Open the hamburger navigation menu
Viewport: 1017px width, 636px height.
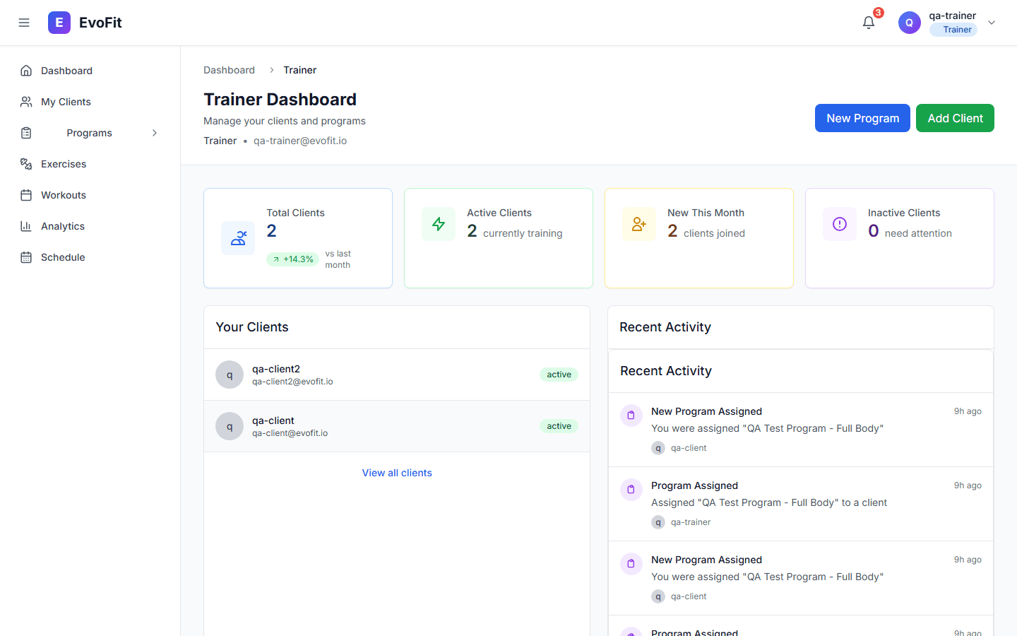point(24,22)
